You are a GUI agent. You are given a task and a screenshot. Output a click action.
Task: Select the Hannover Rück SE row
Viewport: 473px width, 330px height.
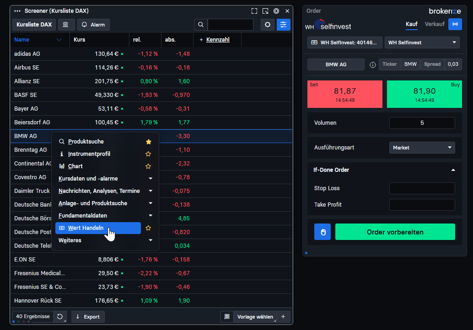151,301
